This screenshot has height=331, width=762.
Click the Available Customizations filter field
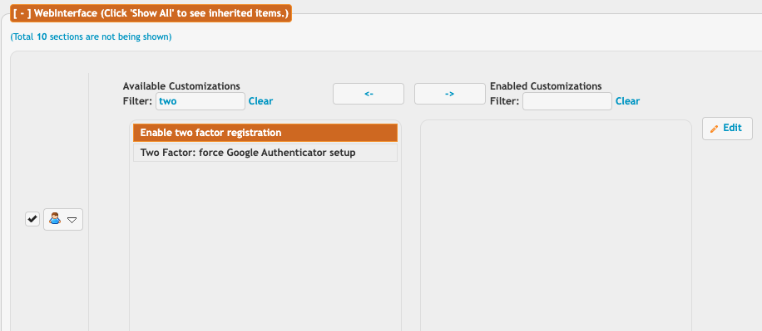click(x=200, y=101)
